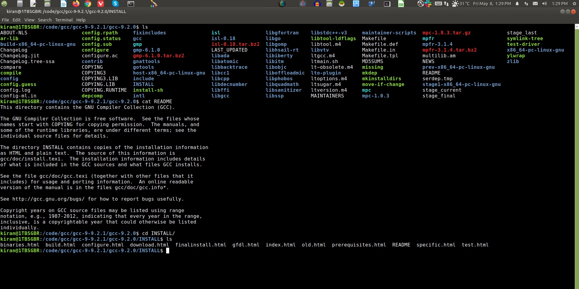Click the Fri May 8 date clock

(x=492, y=4)
